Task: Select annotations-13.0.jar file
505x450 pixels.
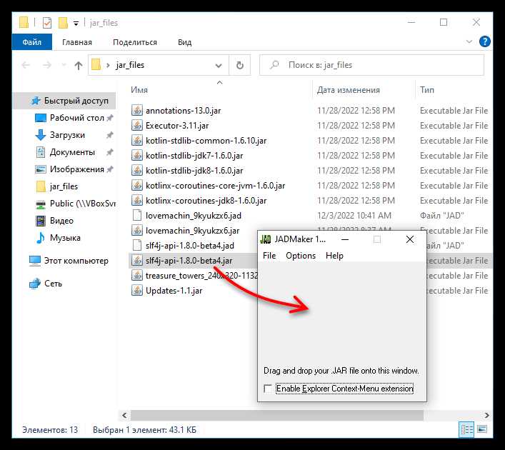Action: tap(184, 111)
